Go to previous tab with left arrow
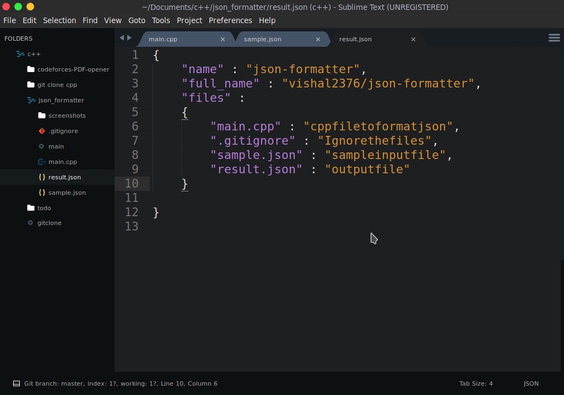The width and height of the screenshot is (564, 395). (x=122, y=38)
